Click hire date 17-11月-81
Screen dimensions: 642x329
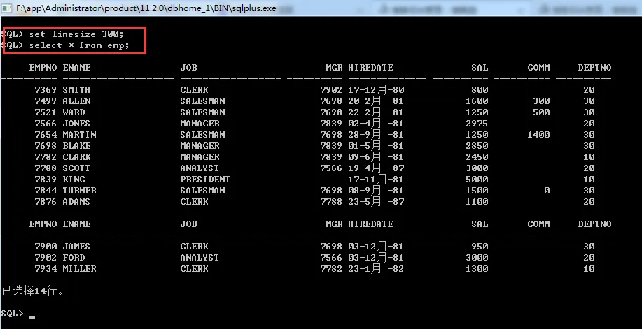pyautogui.click(x=376, y=179)
